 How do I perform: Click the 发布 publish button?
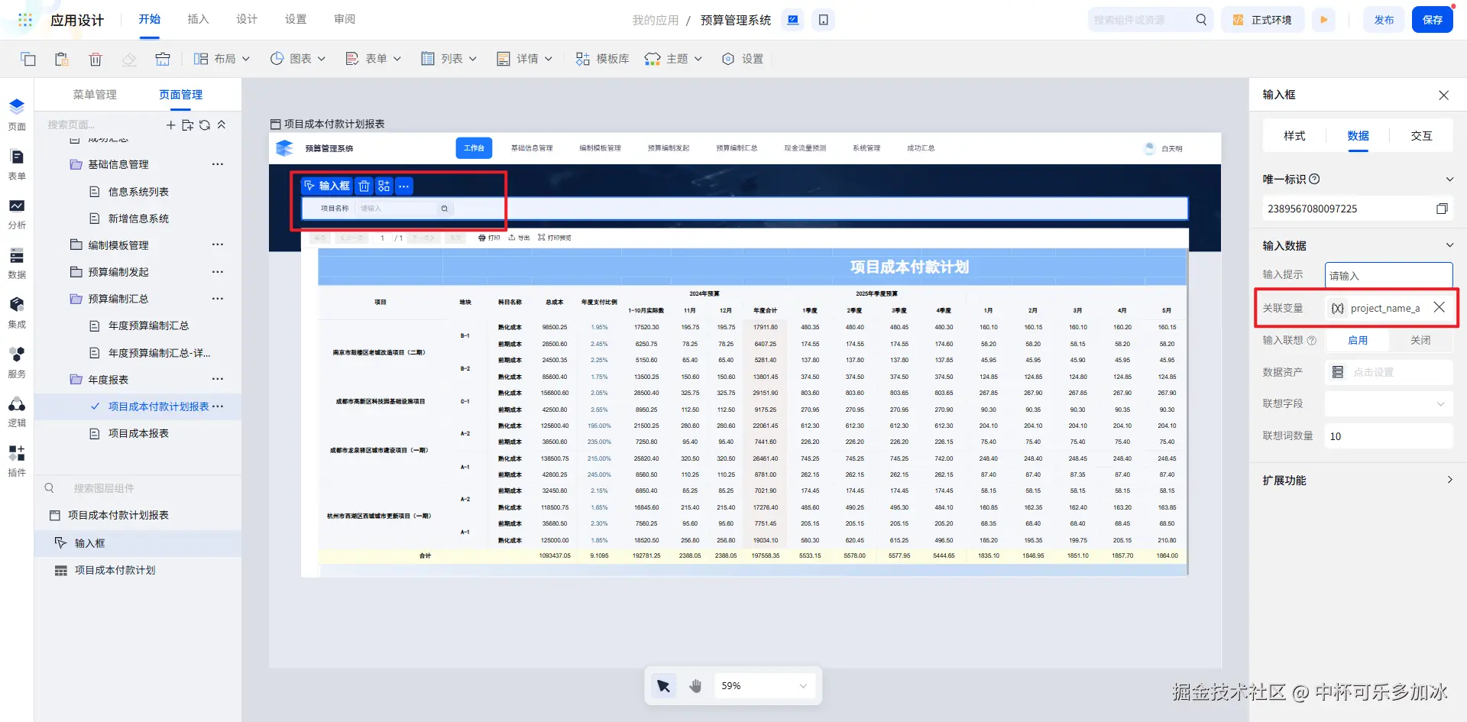(x=1384, y=20)
